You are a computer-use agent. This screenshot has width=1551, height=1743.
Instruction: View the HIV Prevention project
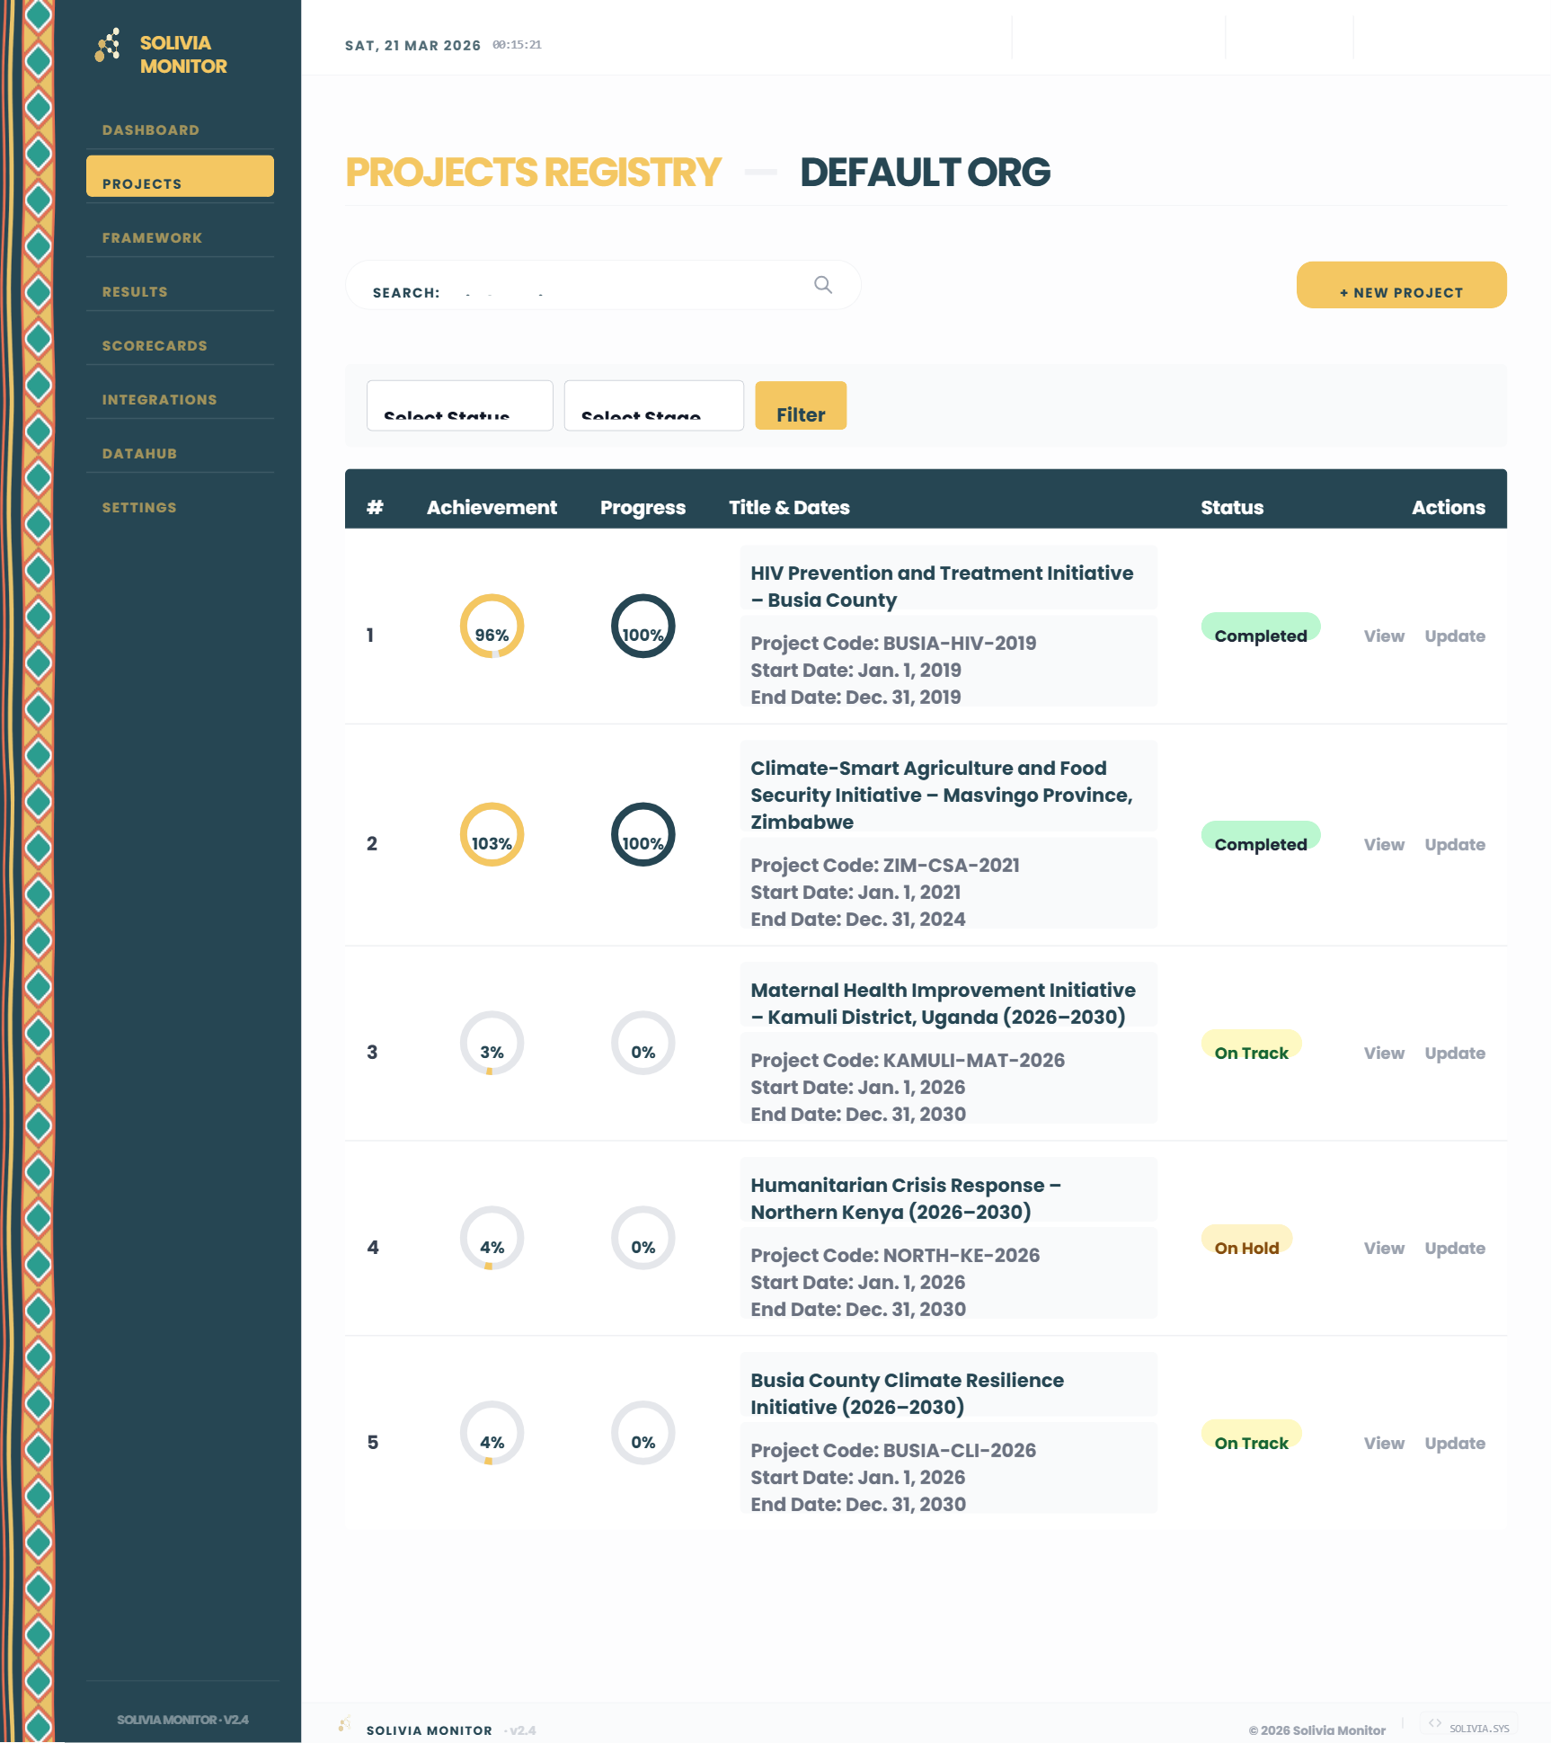point(1383,636)
